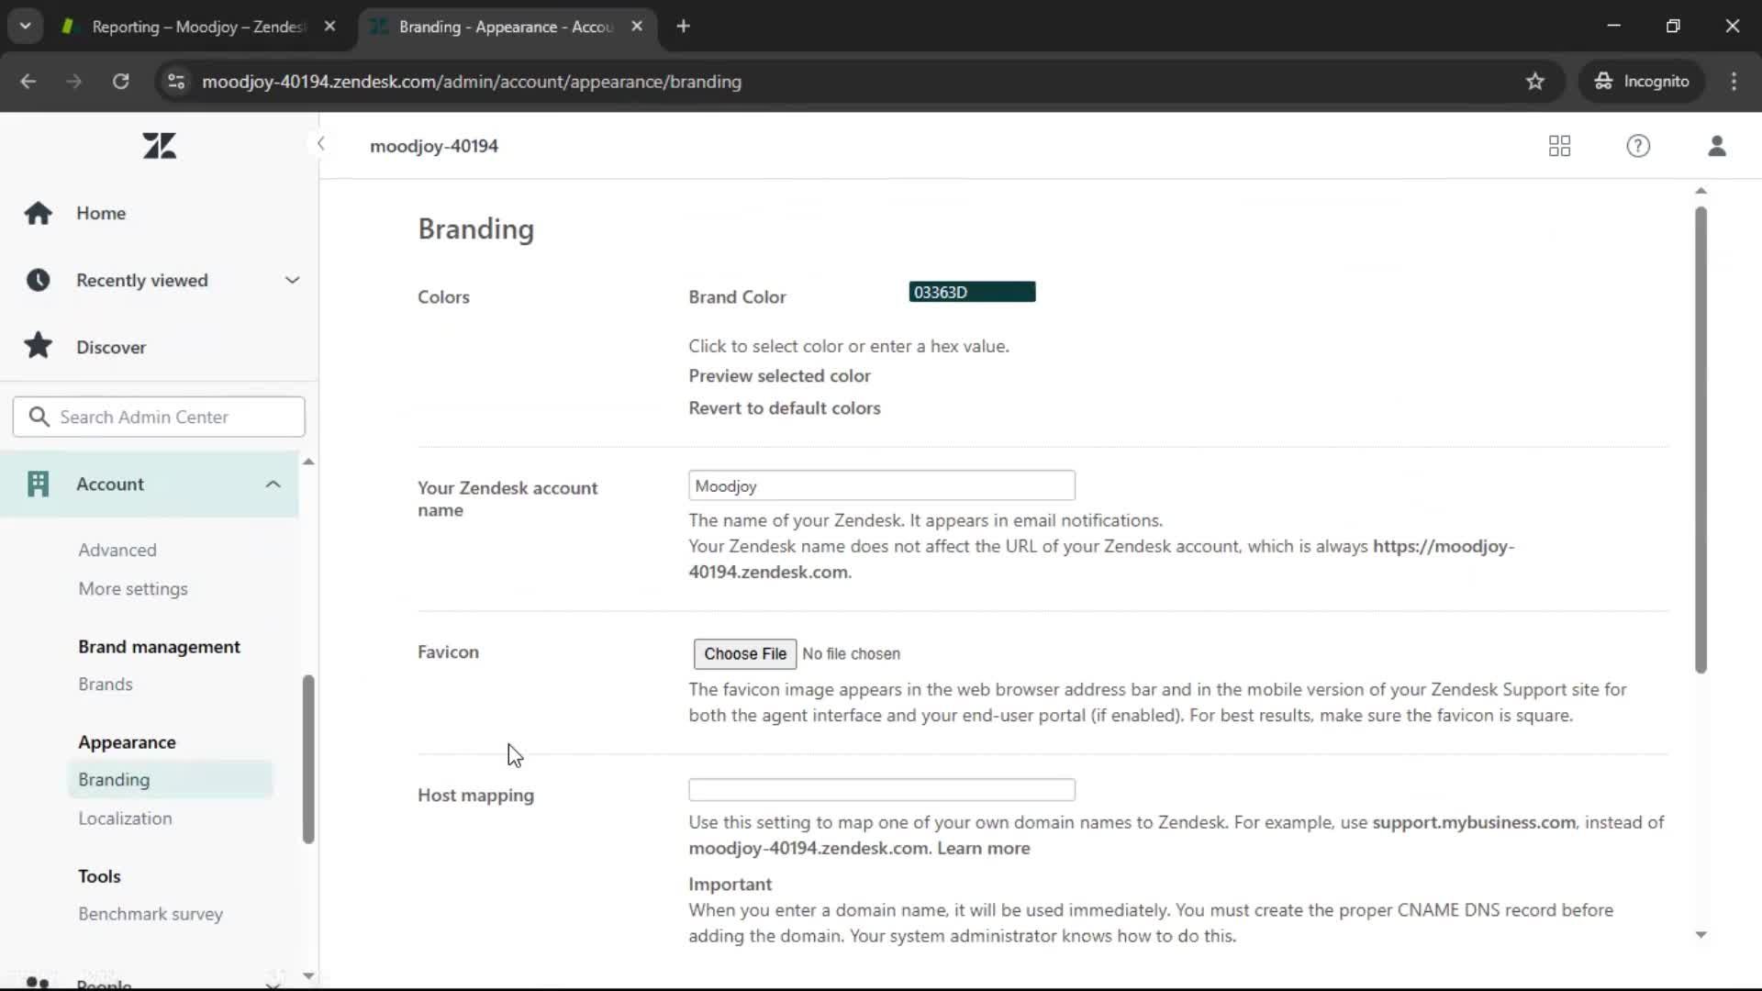
Task: Click the main page vertical scrollbar
Action: pos(1701,440)
